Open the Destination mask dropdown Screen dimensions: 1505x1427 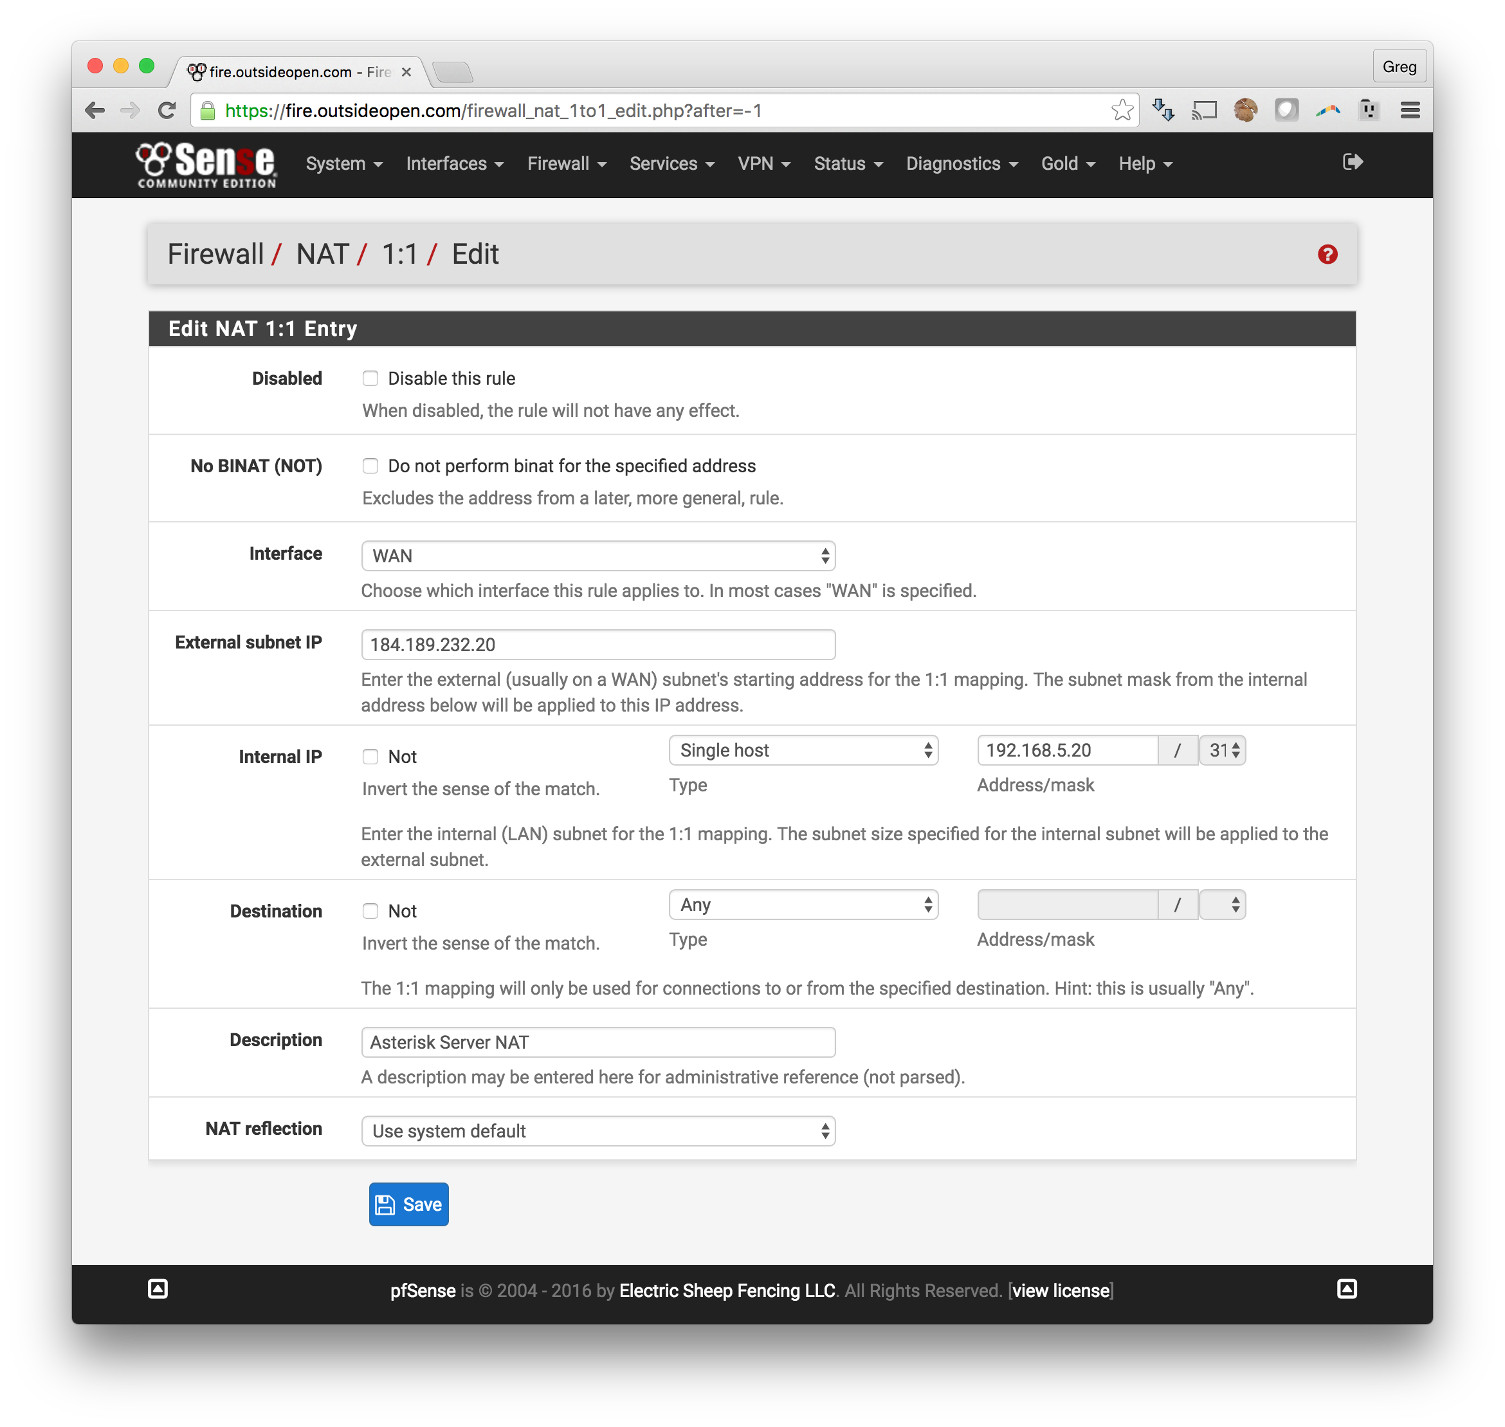tap(1222, 905)
